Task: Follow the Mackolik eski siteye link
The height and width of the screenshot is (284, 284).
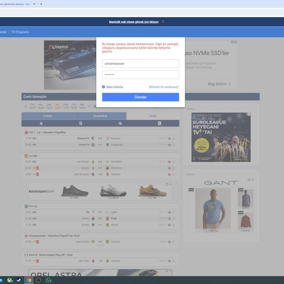Action: 133,22
